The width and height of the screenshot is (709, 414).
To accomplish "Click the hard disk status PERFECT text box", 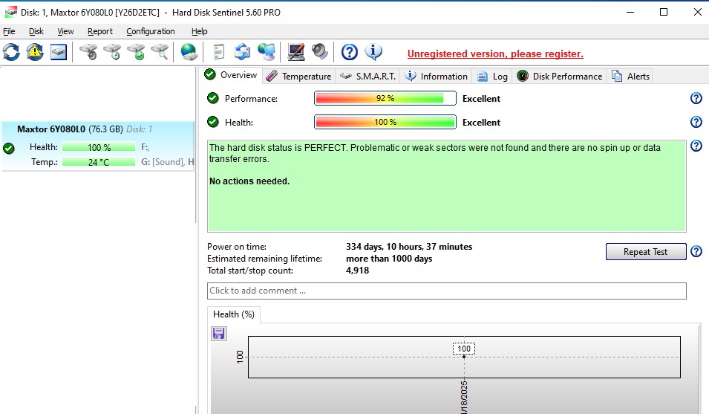I will pyautogui.click(x=447, y=186).
